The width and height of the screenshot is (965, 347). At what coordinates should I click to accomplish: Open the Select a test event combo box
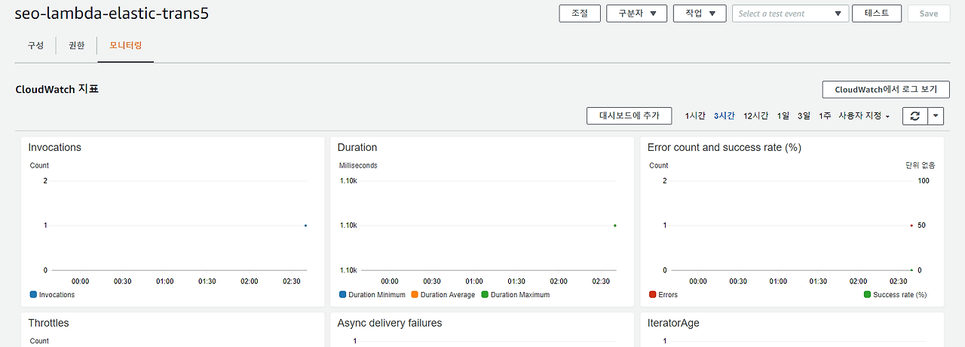(x=790, y=14)
